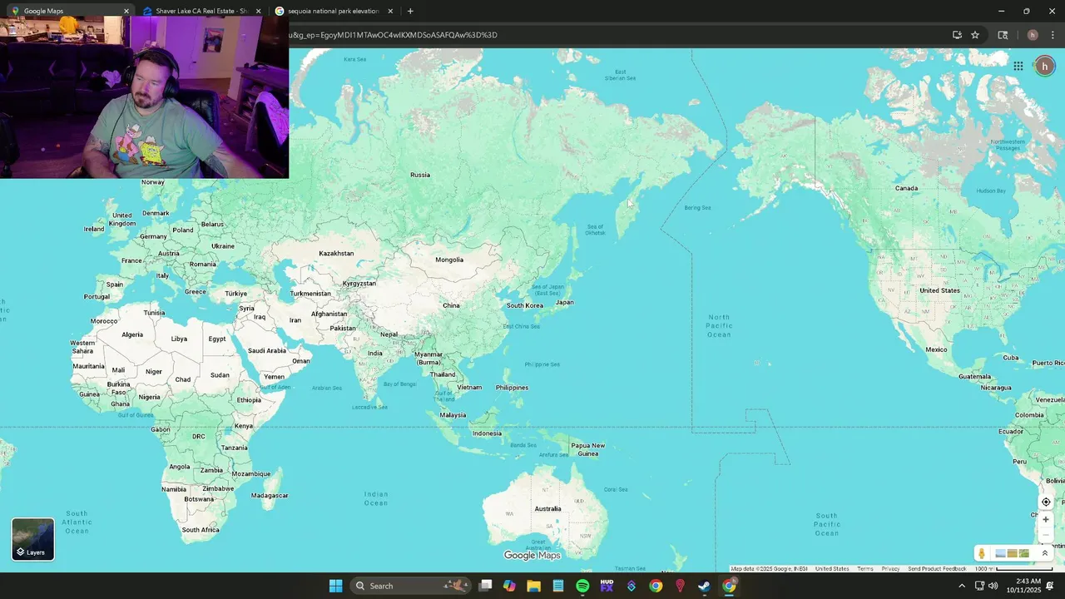Open File Explorer from the taskbar

pos(533,586)
